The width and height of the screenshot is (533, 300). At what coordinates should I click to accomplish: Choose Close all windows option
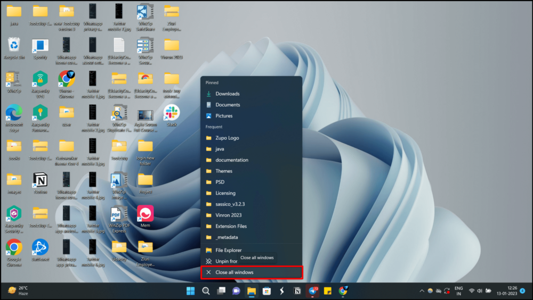point(251,272)
